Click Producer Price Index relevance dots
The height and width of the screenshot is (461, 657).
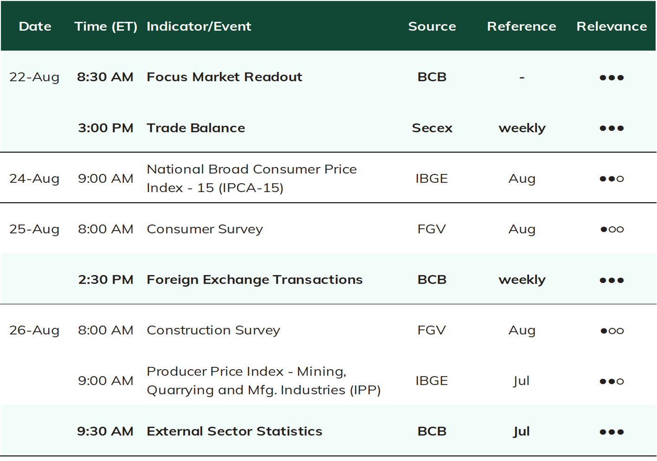[612, 381]
